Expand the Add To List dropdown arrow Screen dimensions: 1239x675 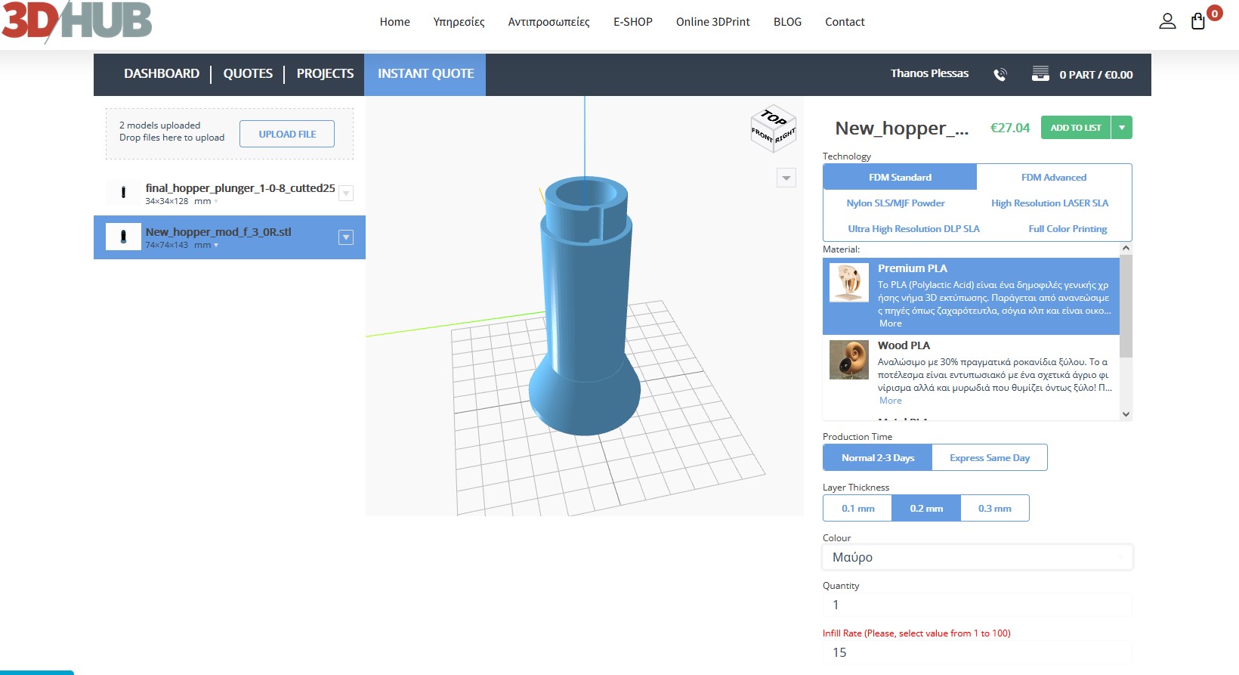pyautogui.click(x=1122, y=128)
